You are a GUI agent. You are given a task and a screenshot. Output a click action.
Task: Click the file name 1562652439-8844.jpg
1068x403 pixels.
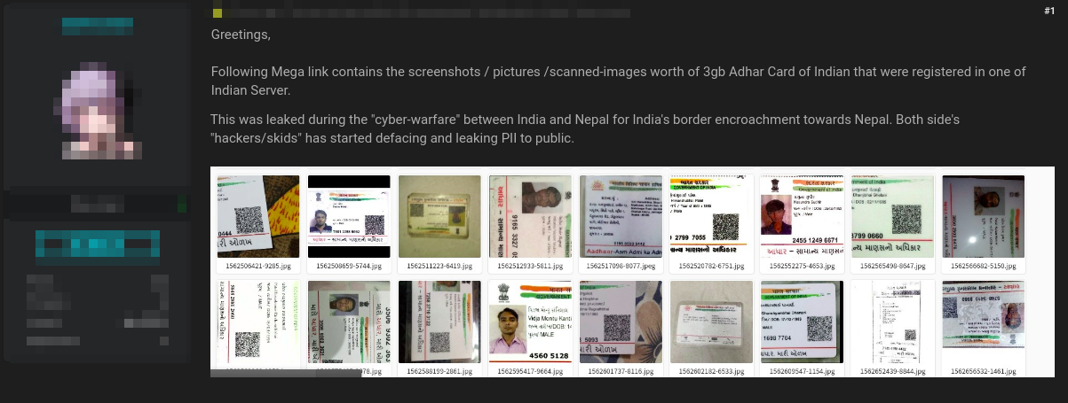(892, 371)
